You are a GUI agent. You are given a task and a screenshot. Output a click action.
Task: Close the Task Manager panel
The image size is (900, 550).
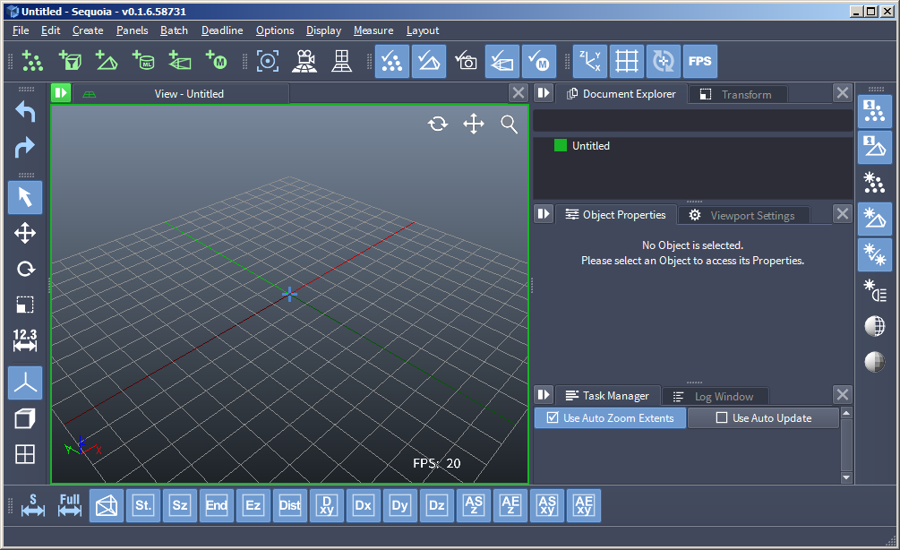coord(842,395)
